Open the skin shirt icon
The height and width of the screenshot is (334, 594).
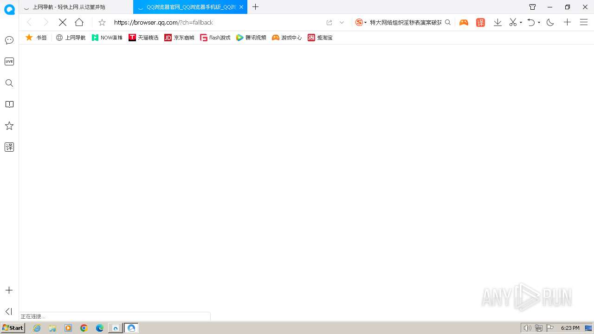533,7
